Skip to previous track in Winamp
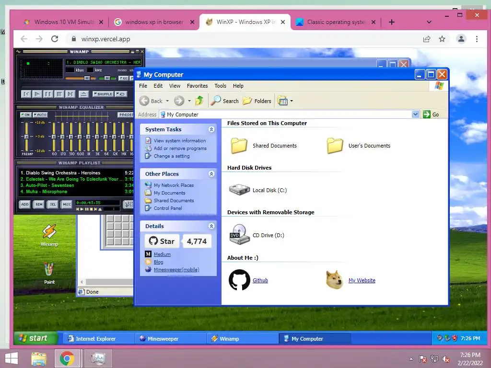491x368 pixels. tap(26, 94)
